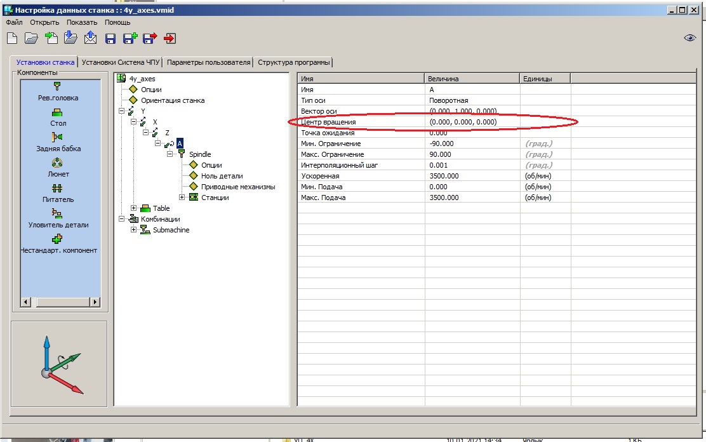
Task: Select the Люнет component
Action: [x=58, y=168]
